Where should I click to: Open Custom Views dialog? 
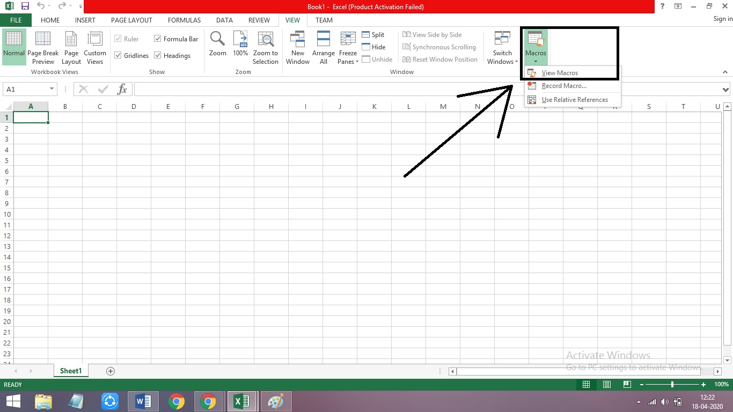click(95, 47)
